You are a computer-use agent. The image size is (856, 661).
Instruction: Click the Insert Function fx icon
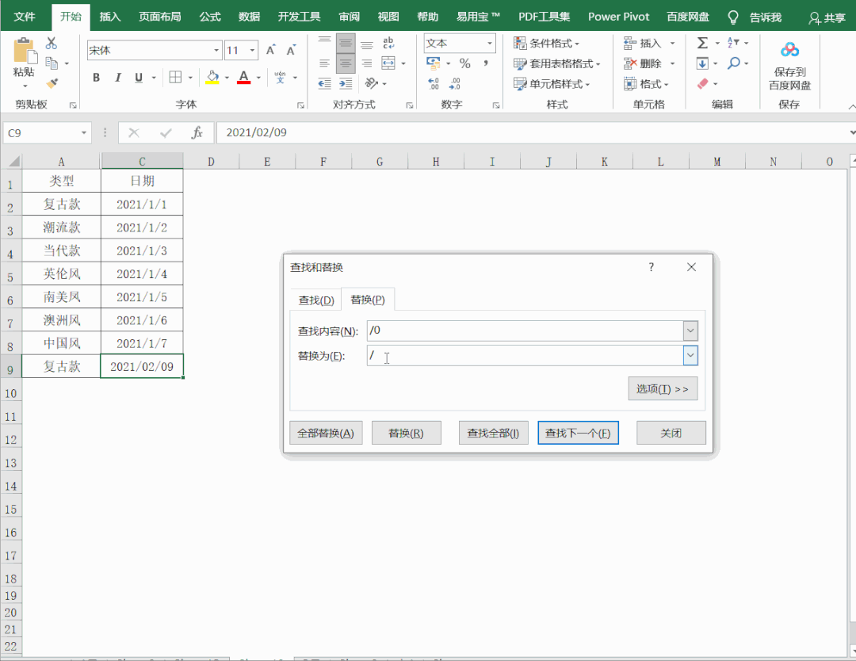click(197, 133)
